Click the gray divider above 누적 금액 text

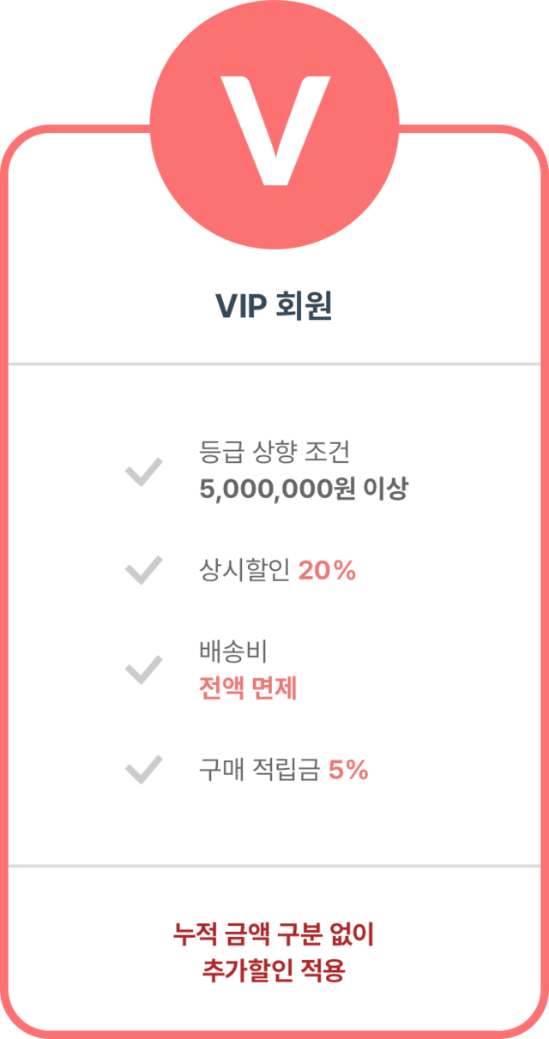click(274, 866)
